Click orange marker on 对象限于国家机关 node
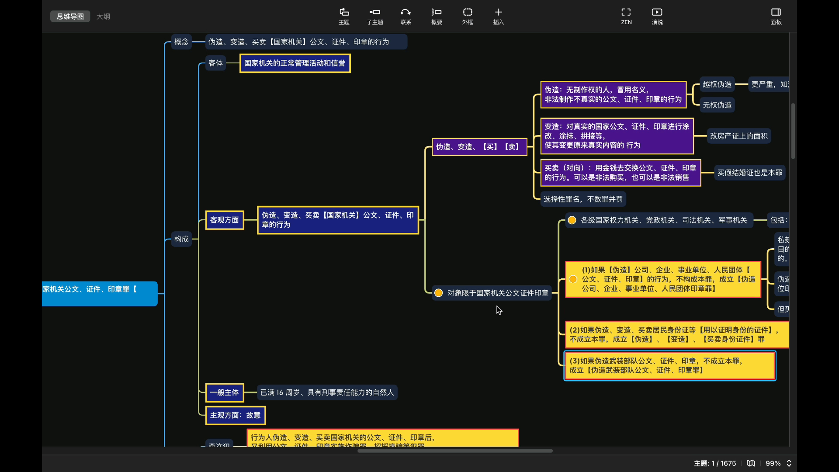This screenshot has width=839, height=472. click(439, 293)
